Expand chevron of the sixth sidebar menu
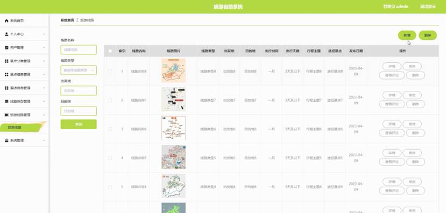Screen dimensions: 446x213 tap(44, 88)
